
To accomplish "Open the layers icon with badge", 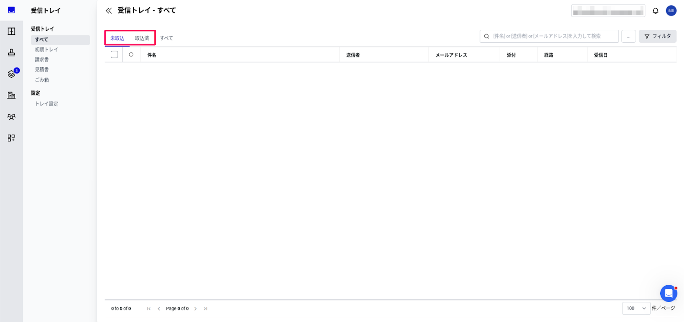I will point(12,74).
